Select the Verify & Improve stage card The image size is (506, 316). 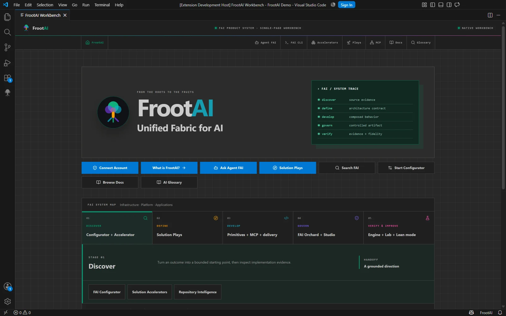(399, 228)
